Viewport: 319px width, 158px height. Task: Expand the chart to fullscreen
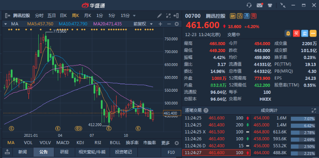coord(168,16)
